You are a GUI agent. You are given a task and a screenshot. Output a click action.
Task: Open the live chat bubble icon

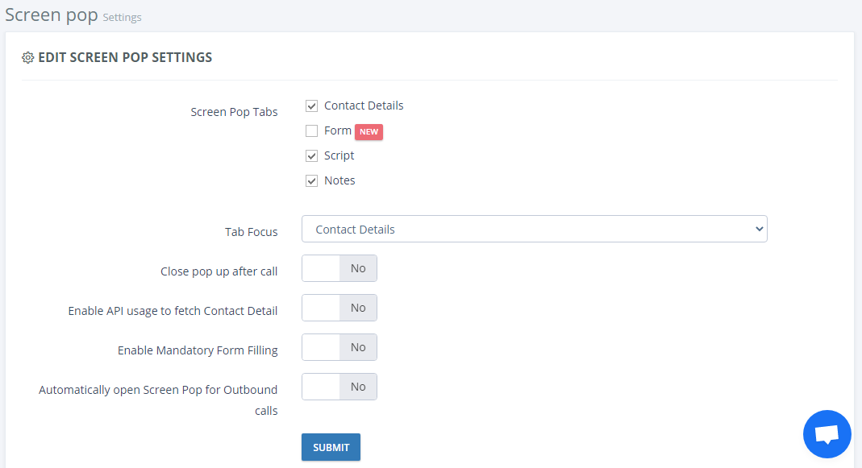coord(827,434)
